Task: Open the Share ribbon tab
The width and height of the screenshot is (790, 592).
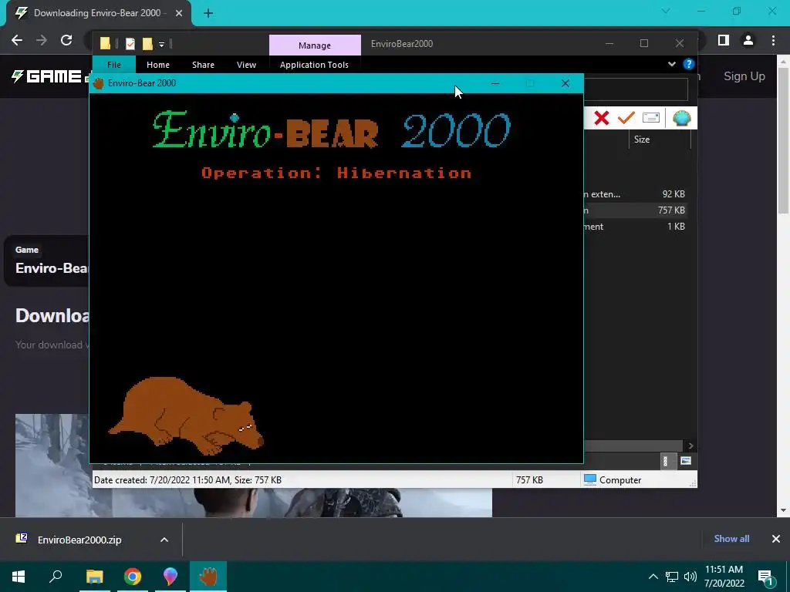Action: coord(203,65)
